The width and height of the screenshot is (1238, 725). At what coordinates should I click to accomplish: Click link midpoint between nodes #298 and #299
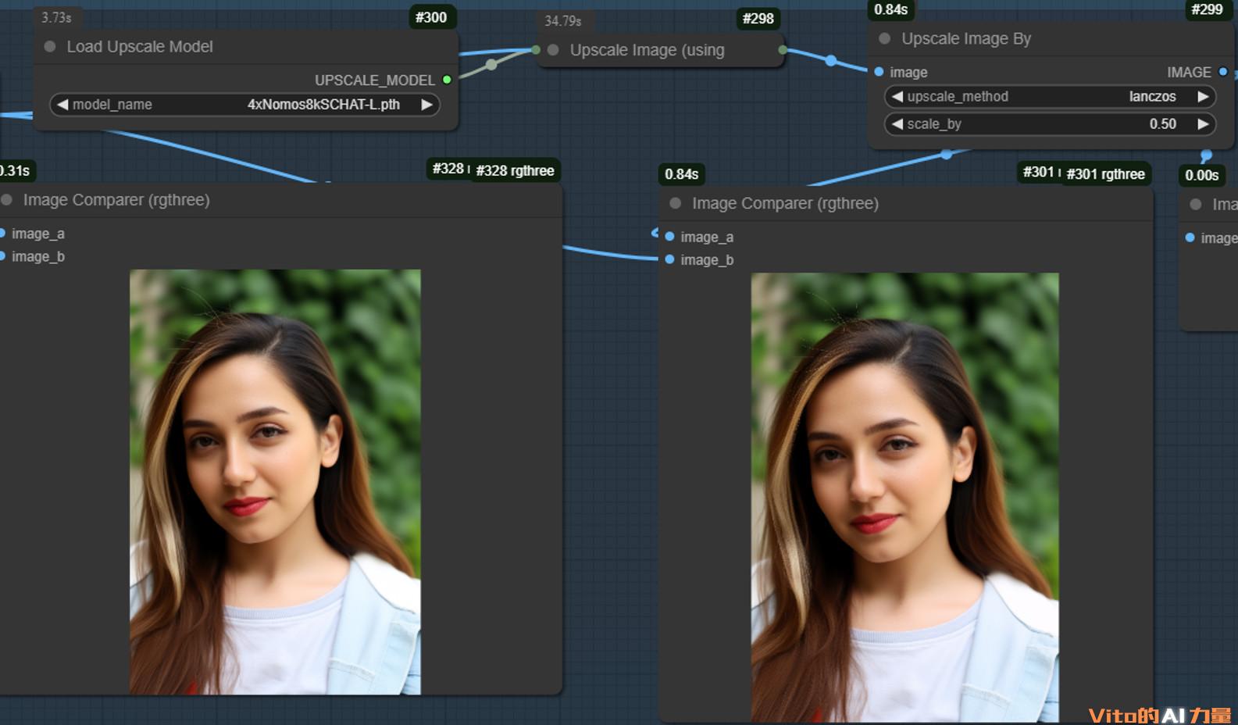click(x=831, y=61)
